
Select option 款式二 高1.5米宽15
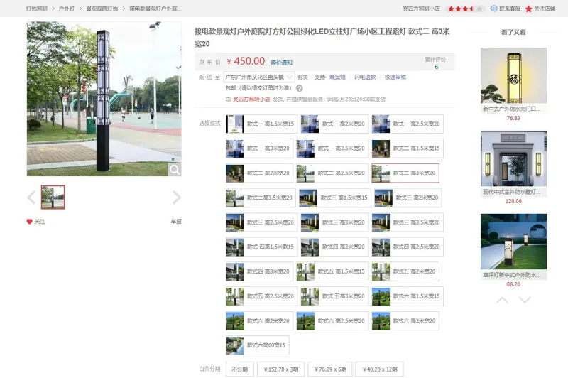(x=408, y=148)
